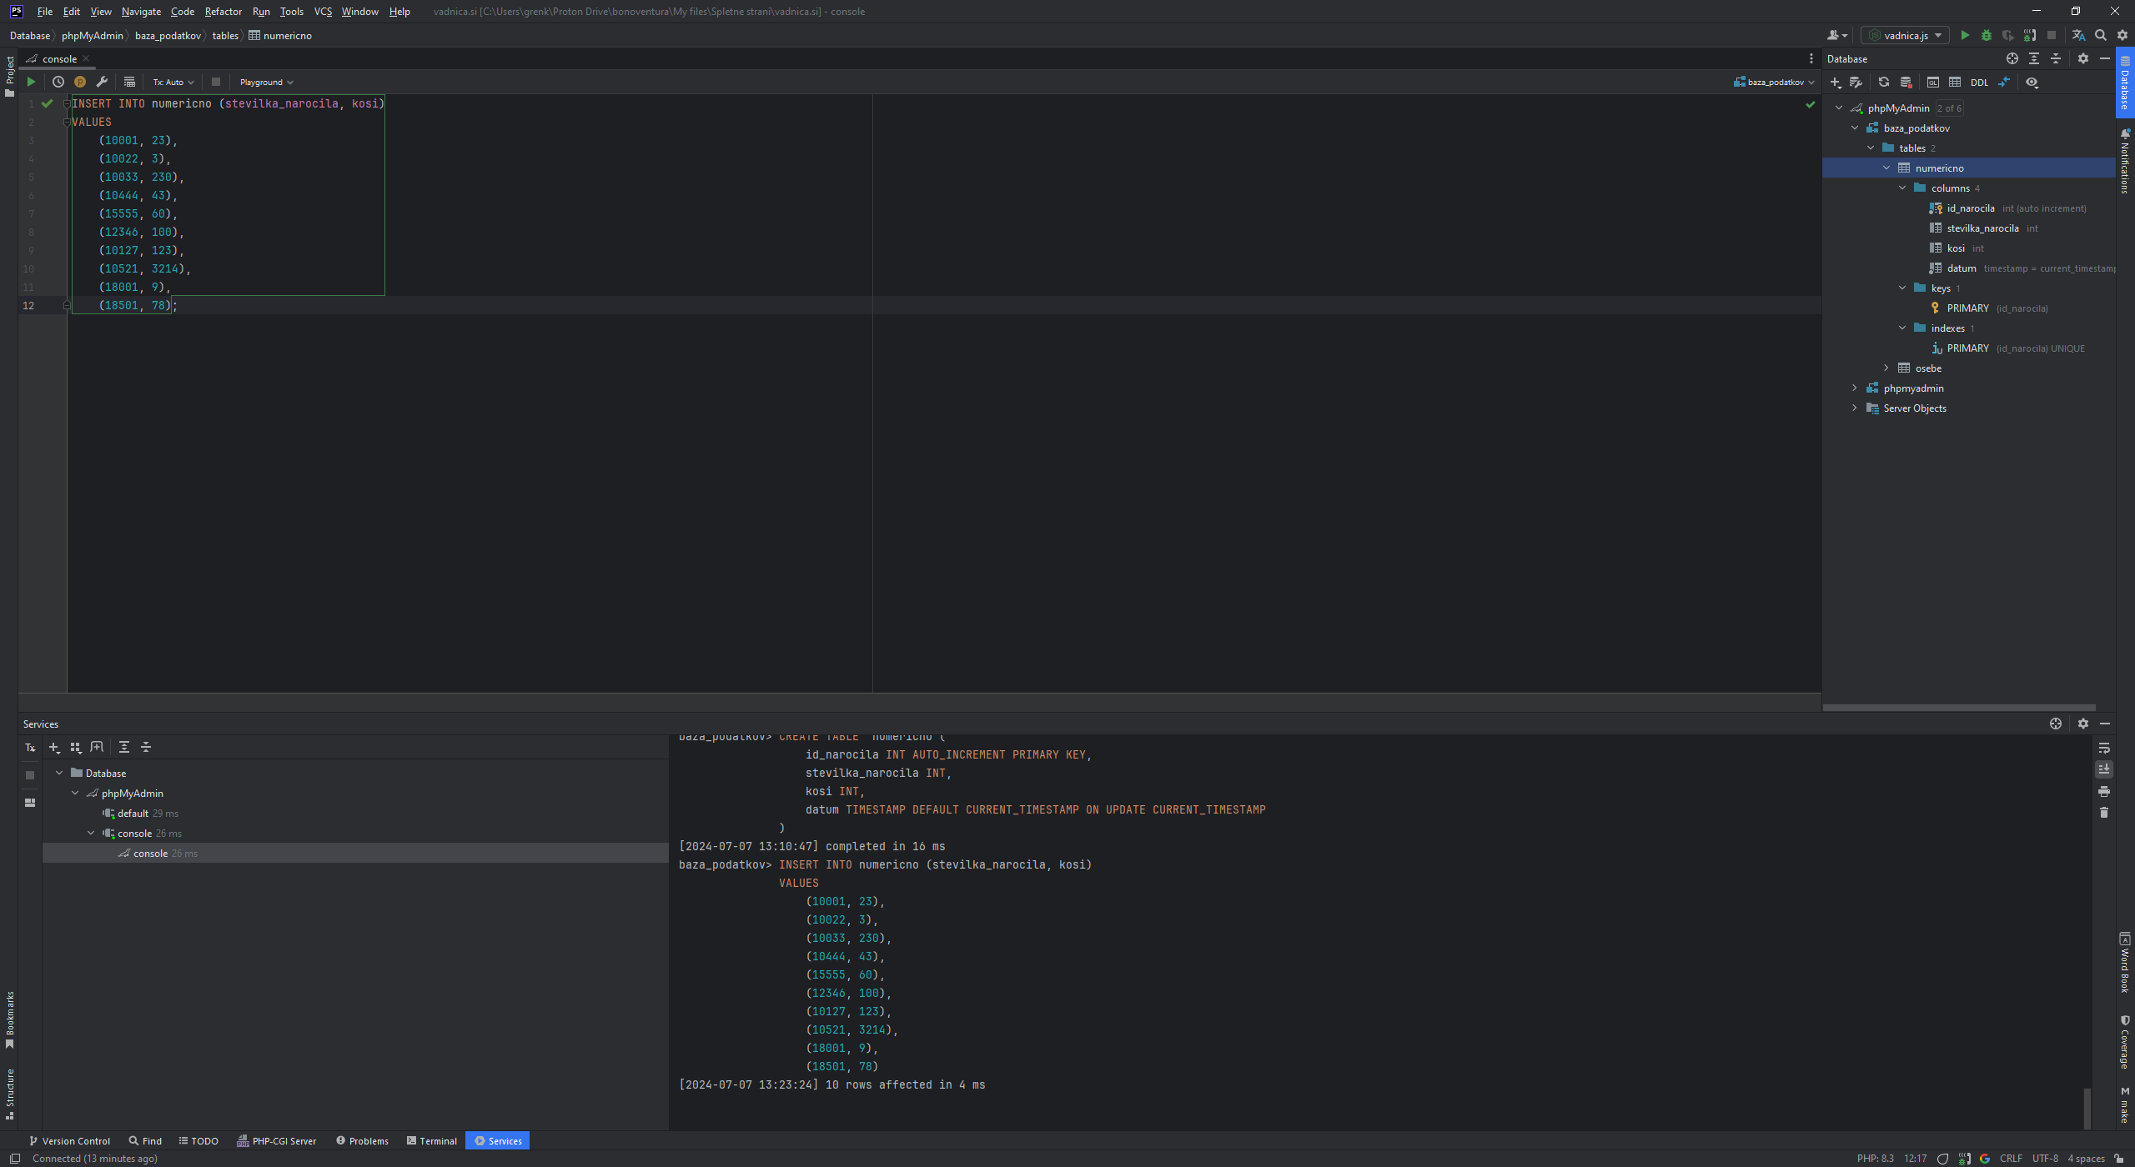Open the Tx: Auto dropdown
The height and width of the screenshot is (1167, 2135).
[173, 82]
